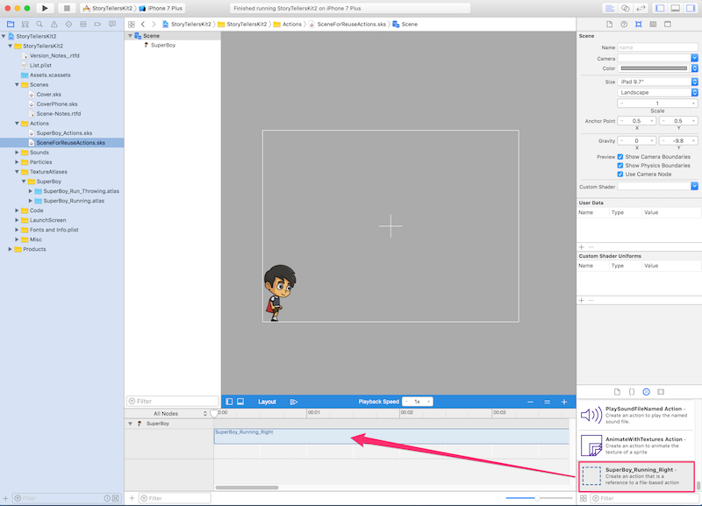Select the SuperBoy_Running_Right timeline clip
702x506 pixels.
391,436
